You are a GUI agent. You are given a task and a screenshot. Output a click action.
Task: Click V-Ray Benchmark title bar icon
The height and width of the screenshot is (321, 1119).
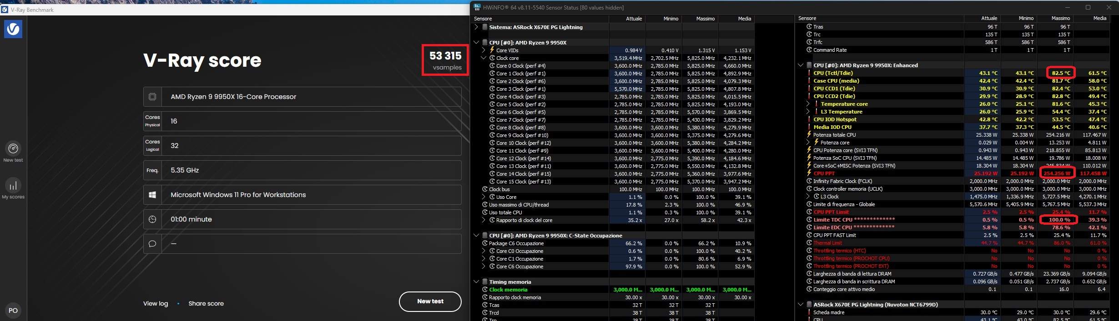[5, 10]
